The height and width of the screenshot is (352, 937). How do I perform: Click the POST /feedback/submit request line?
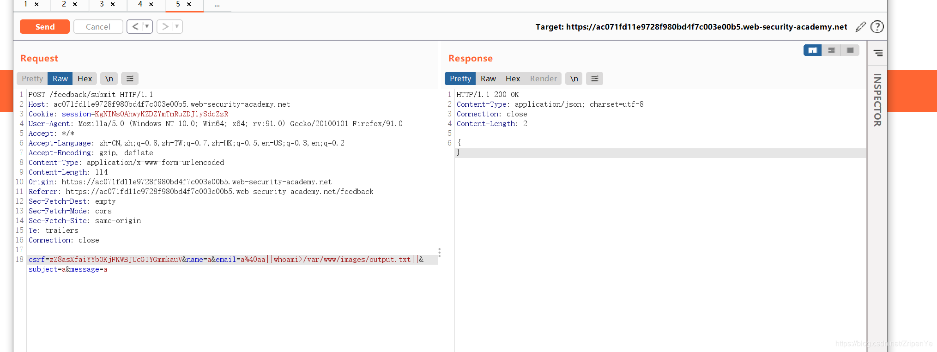coord(91,95)
